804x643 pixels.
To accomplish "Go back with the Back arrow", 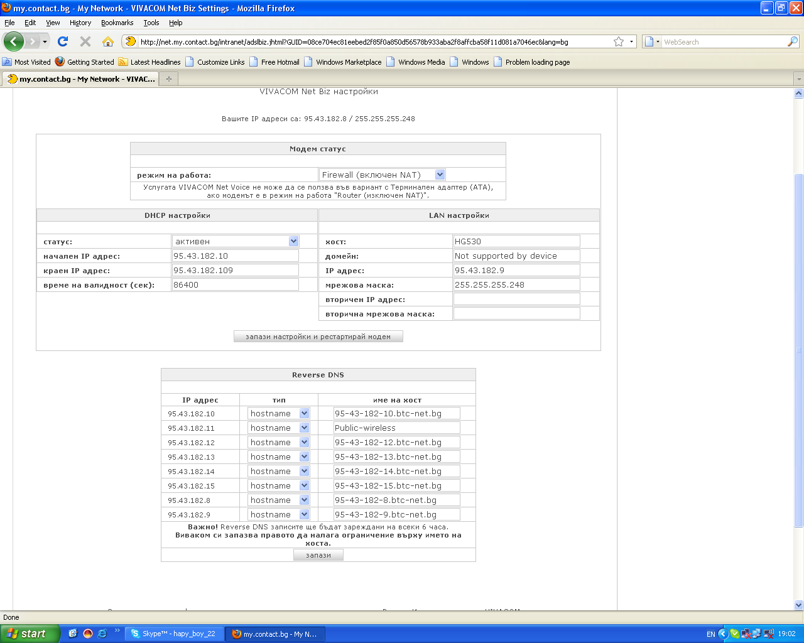I will (x=14, y=41).
